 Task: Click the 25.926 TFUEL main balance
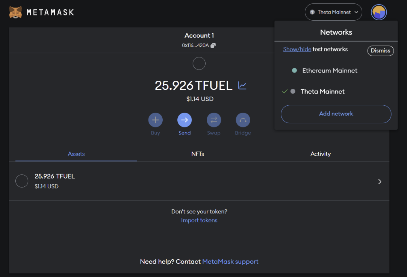(194, 85)
